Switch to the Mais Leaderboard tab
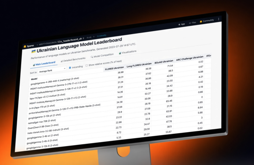This screenshot has width=254, height=165. coord(44,63)
